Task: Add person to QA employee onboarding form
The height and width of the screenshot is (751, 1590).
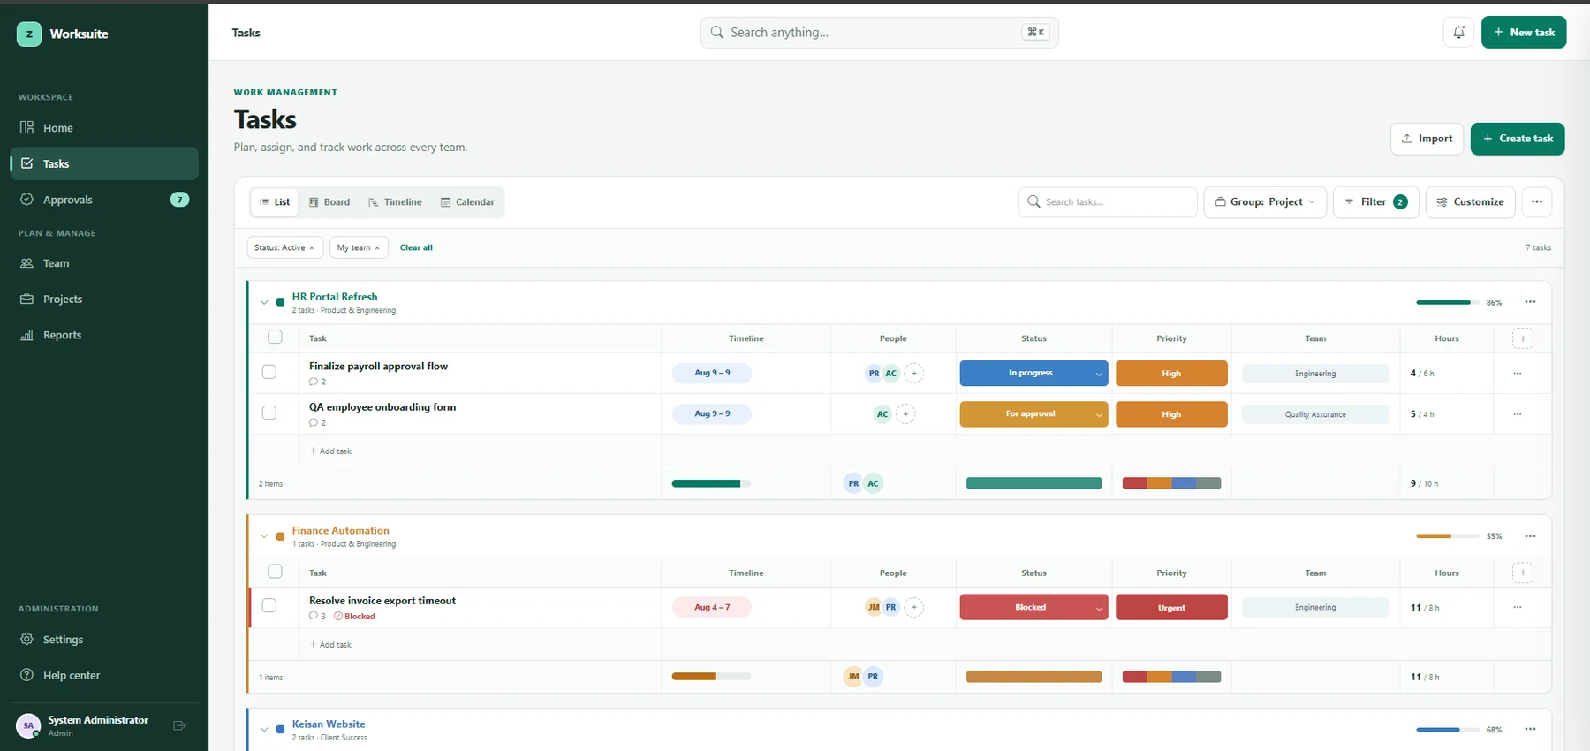Action: click(x=905, y=413)
